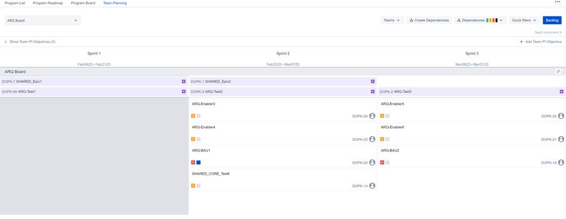Switch to the Program List tab
This screenshot has height=219, width=566.
pyautogui.click(x=15, y=3)
